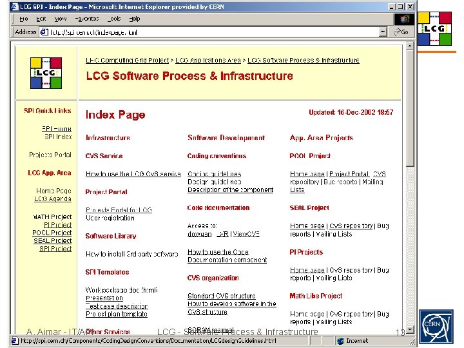
Task: Open SPI Home quick link
Action: click(57, 129)
